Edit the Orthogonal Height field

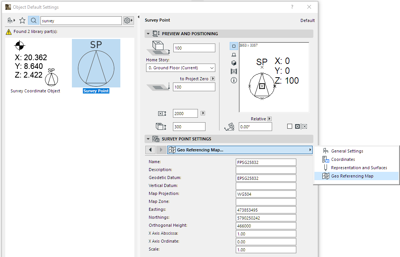click(266, 226)
